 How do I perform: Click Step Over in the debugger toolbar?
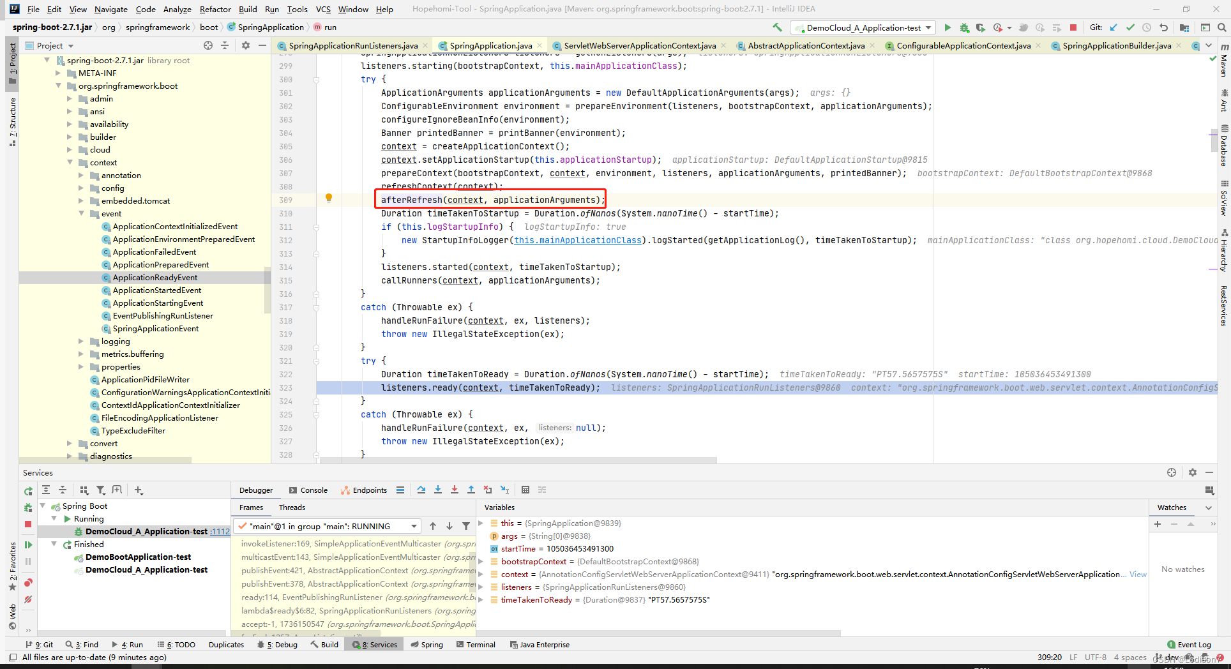click(421, 490)
